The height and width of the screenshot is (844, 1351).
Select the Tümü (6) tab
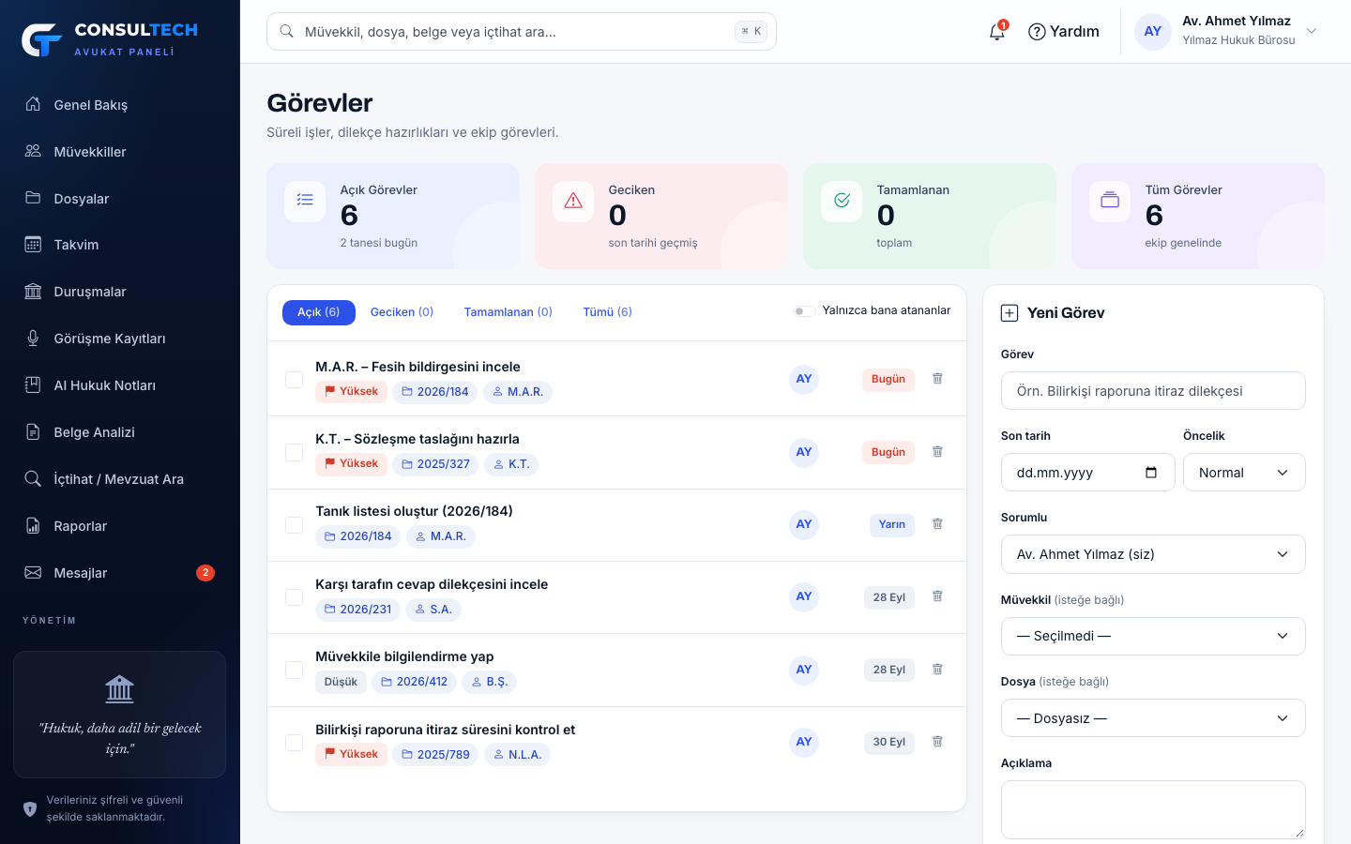point(608,312)
